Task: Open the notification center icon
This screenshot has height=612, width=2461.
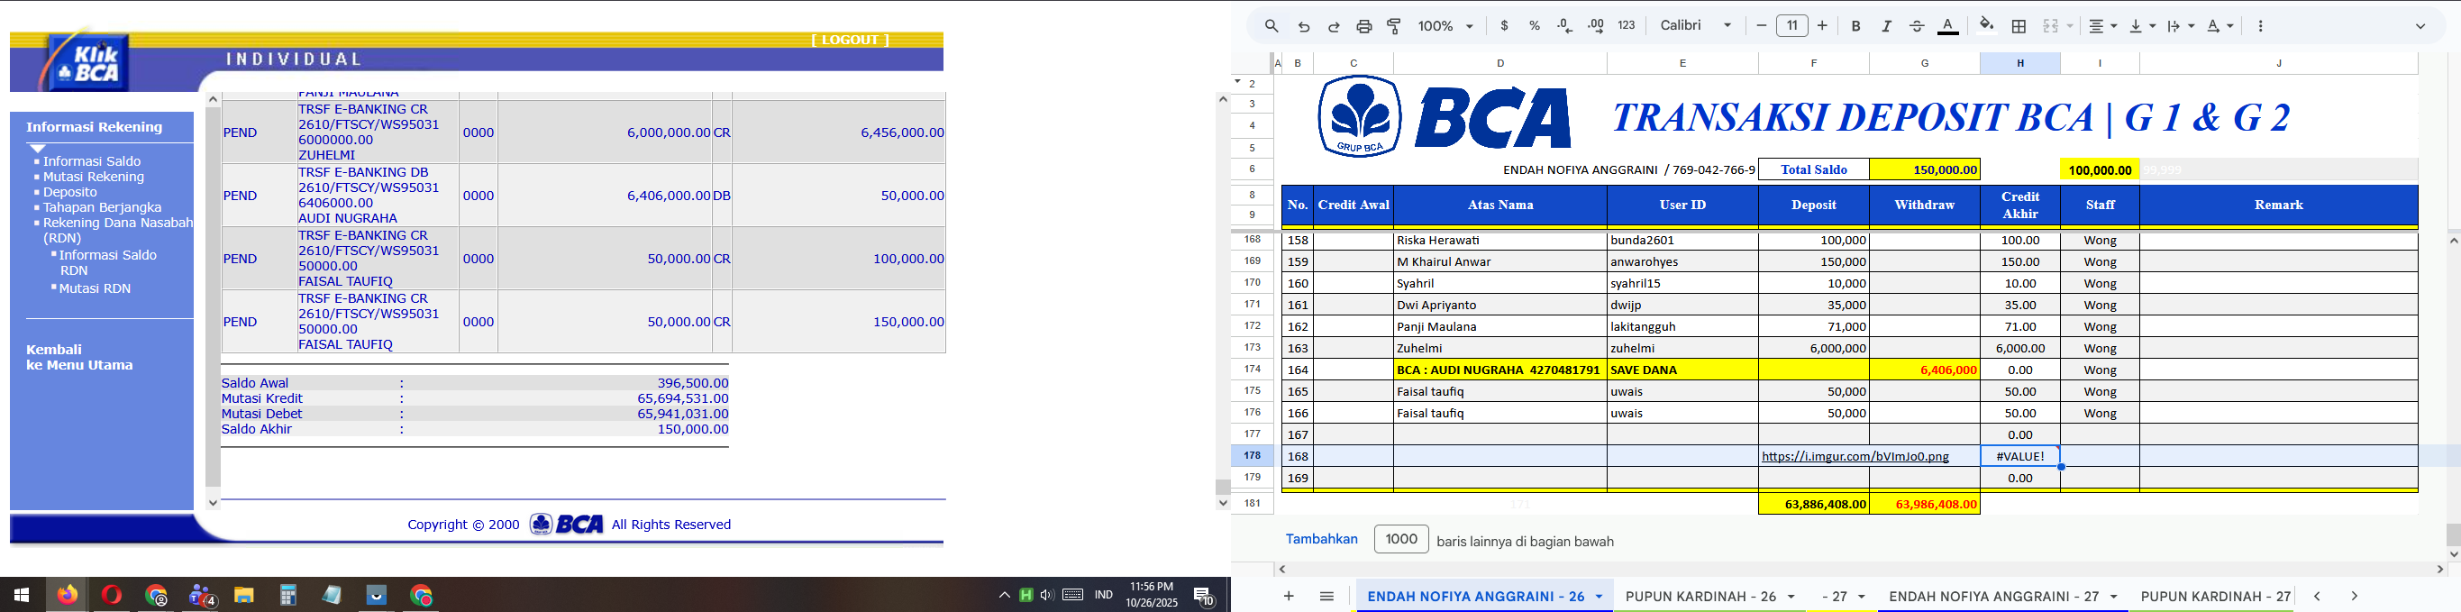Action: (x=1205, y=596)
